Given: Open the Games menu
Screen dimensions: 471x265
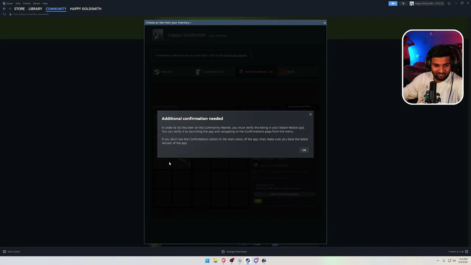Looking at the screenshot, I should click(36, 3).
